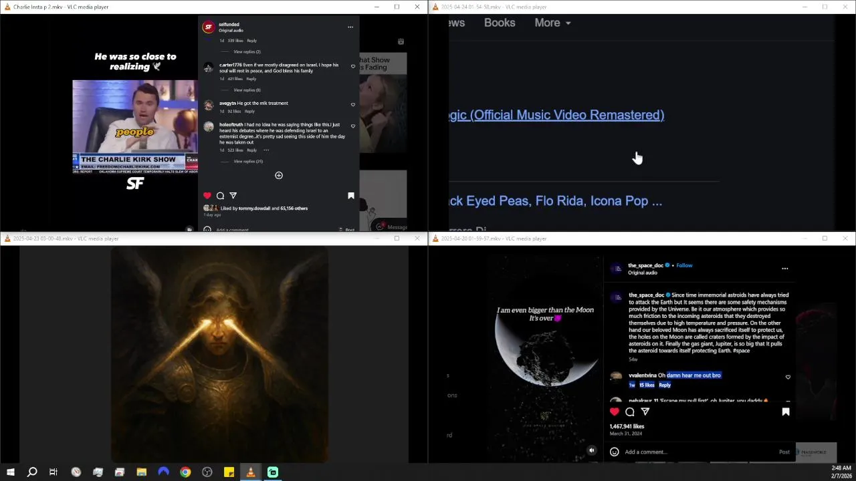Viewport: 856px width, 481px height.
Task: Open comment icon on the_space_doc post
Action: coord(630,412)
